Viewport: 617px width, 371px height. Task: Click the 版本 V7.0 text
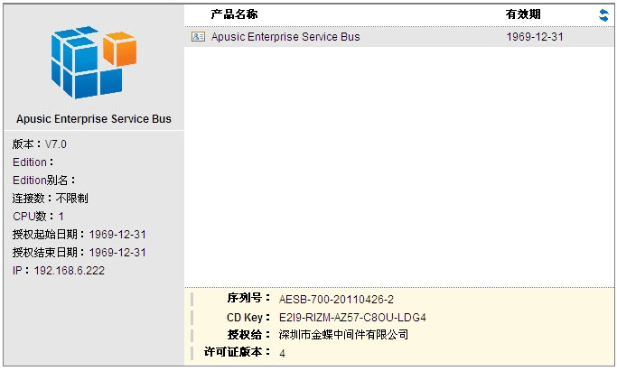(x=40, y=144)
